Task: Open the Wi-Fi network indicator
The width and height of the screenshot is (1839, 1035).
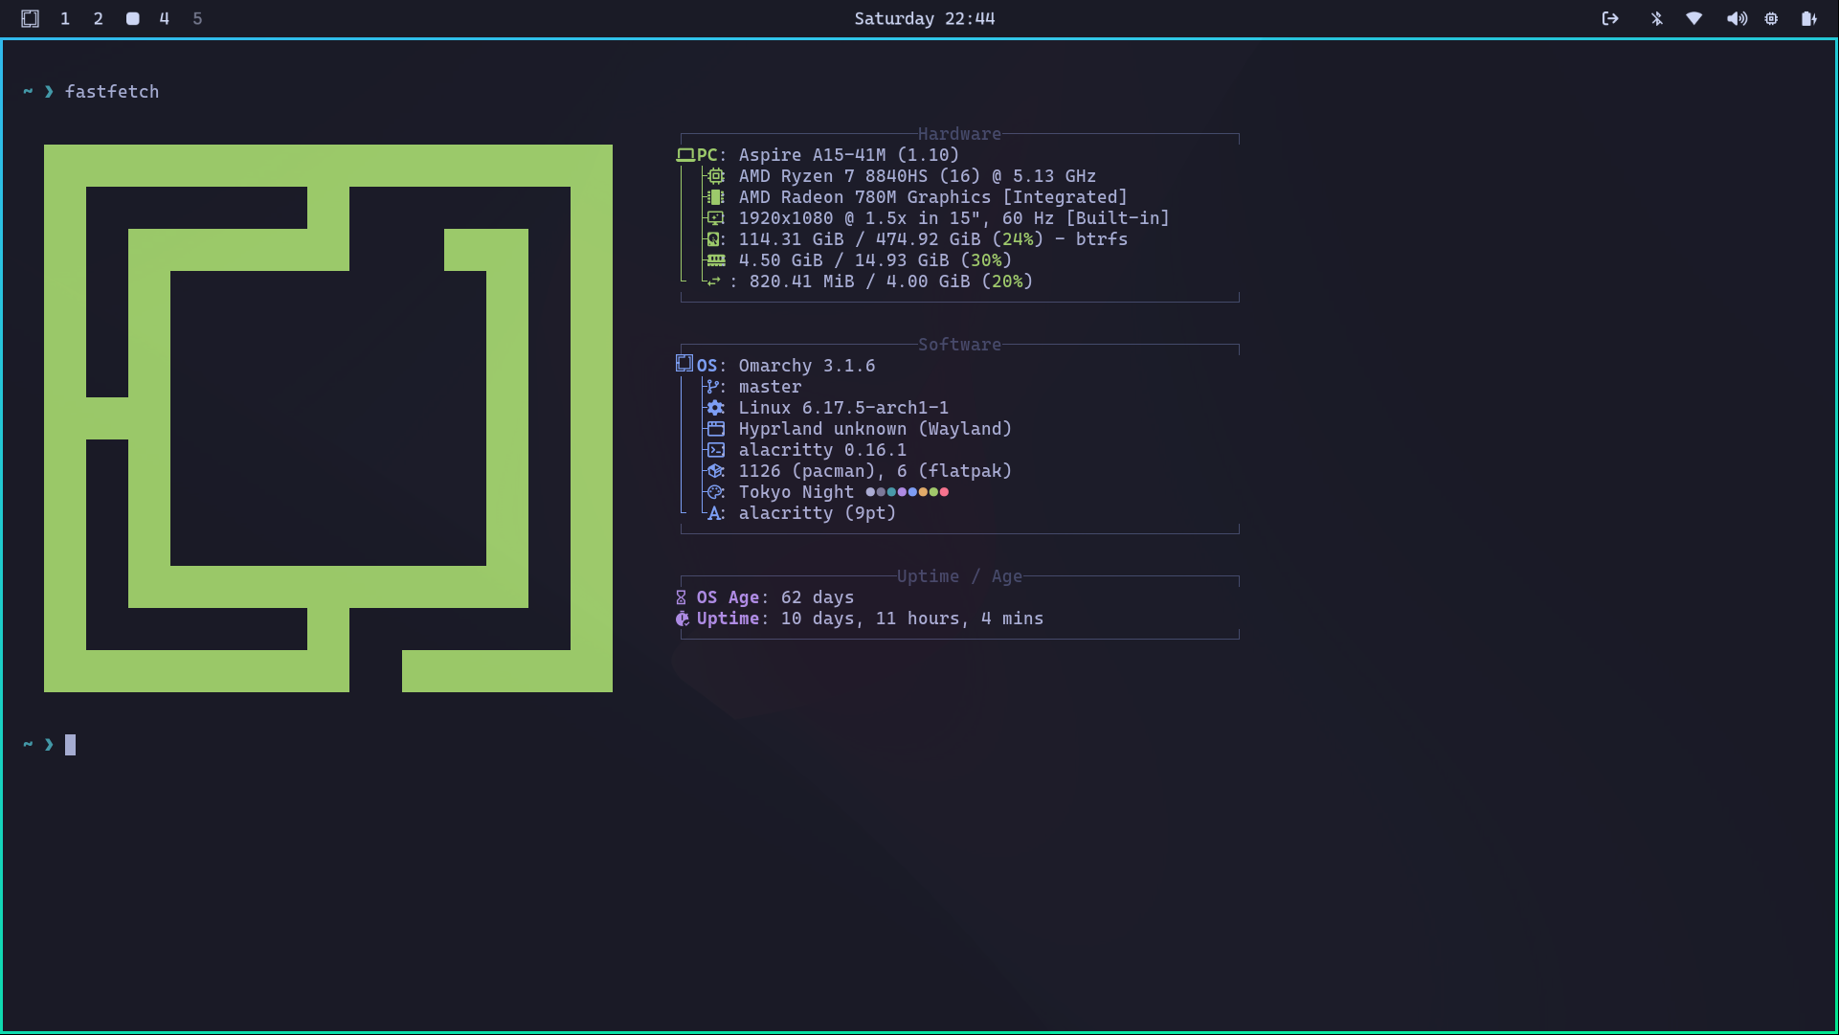Action: [x=1694, y=18]
